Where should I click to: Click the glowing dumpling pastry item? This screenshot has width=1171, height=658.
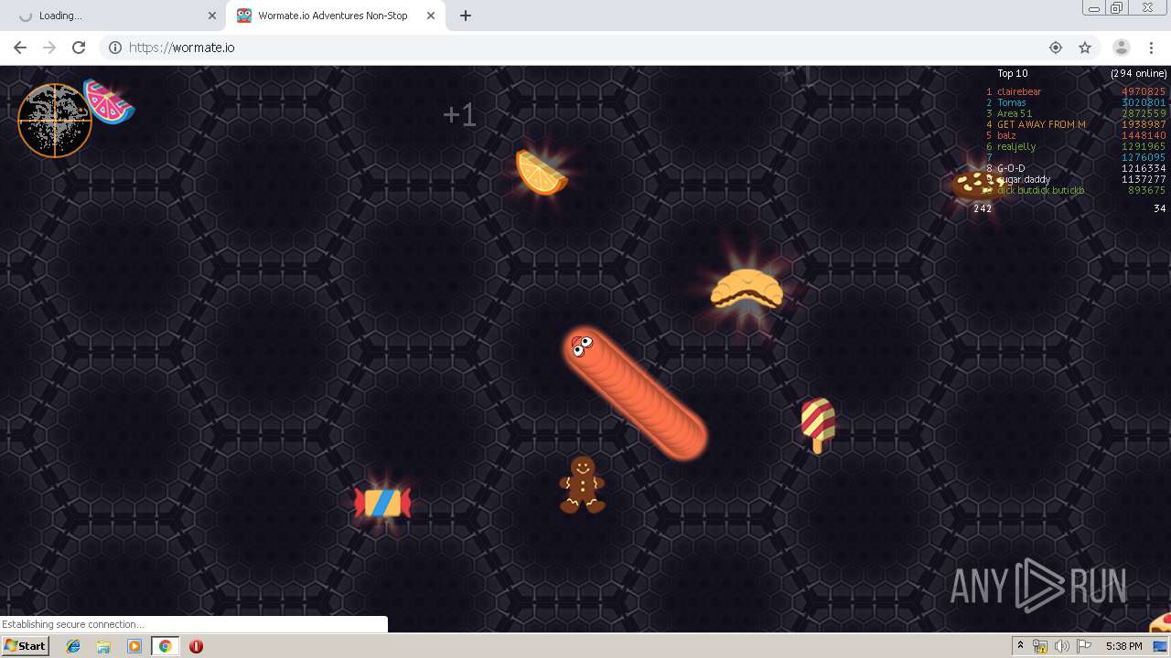click(x=747, y=289)
